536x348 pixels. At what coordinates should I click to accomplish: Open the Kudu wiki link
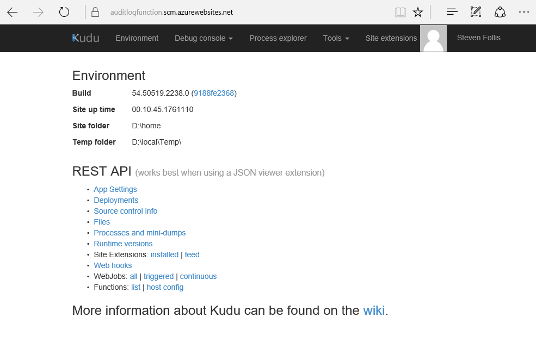[374, 310]
